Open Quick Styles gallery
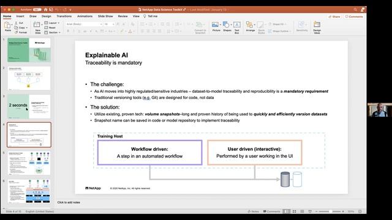The image size is (392, 220). pos(261,28)
